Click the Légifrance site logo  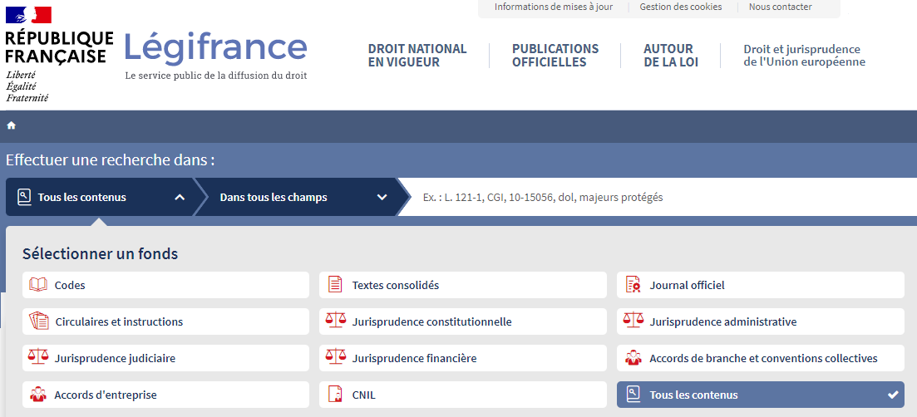pyautogui.click(x=215, y=56)
